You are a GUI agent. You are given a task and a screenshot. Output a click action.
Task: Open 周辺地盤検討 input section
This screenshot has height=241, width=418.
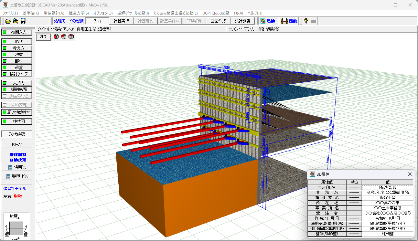coord(17,112)
